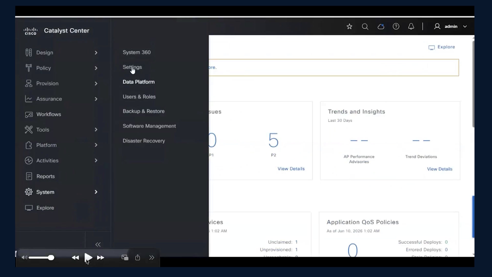The width and height of the screenshot is (492, 277).
Task: Open the admin account dropdown arrow
Action: 465,26
